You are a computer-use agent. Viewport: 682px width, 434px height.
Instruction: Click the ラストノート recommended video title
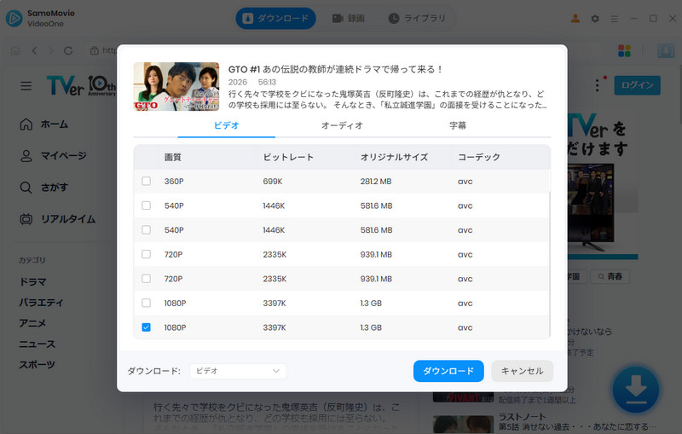click(522, 417)
